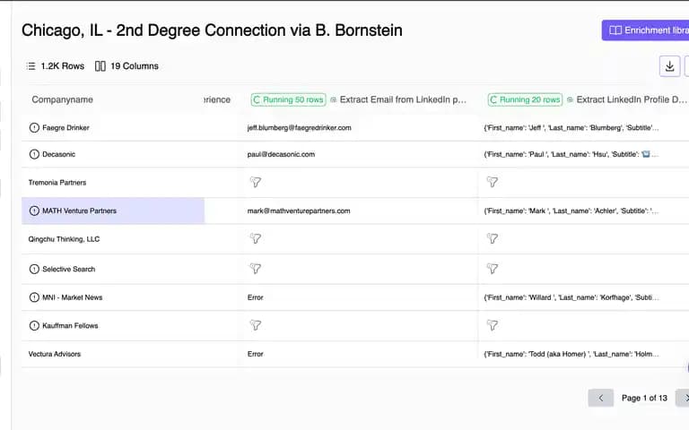Select the Kauffman Fellows company cell
This screenshot has width=689, height=430.
(x=113, y=325)
